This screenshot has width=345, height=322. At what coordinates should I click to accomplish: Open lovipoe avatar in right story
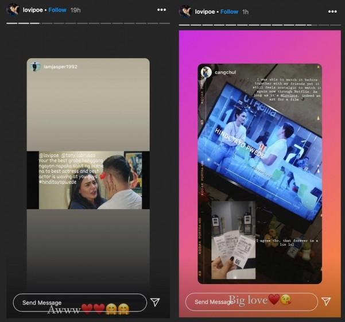coord(185,11)
